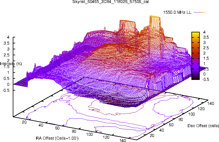Click tick label 120 on RA Offset axis
219x142 pixels.
click(106, 137)
